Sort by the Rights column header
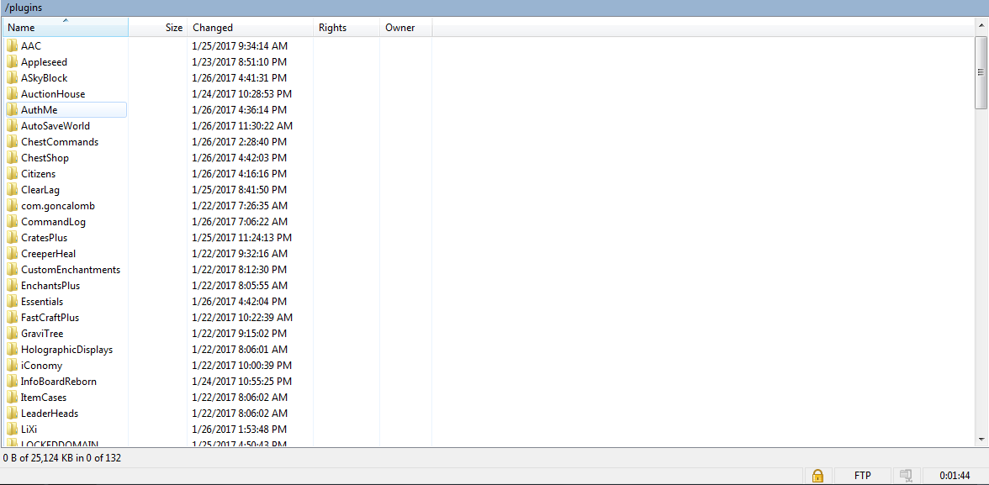Viewport: 989px width, 485px height. 346,28
